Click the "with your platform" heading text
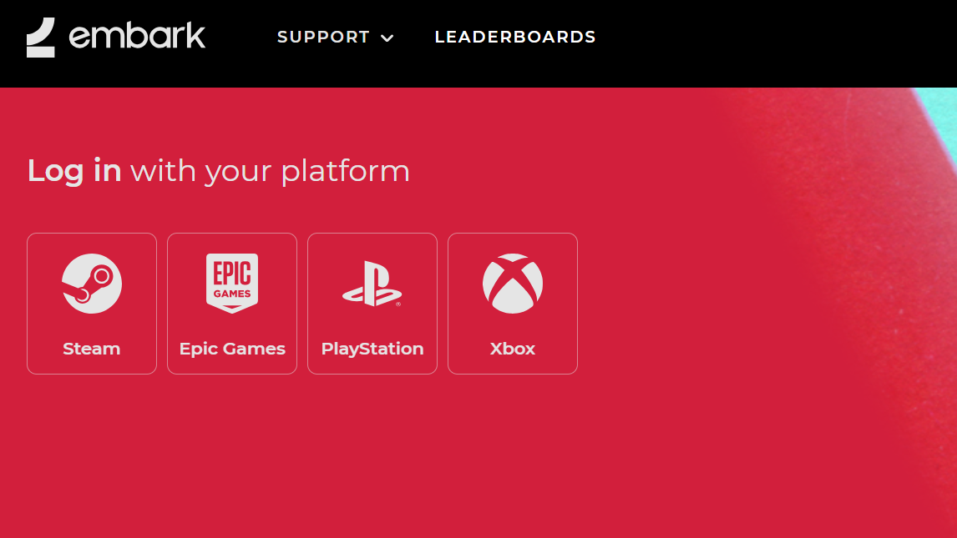This screenshot has width=957, height=538. click(x=270, y=172)
